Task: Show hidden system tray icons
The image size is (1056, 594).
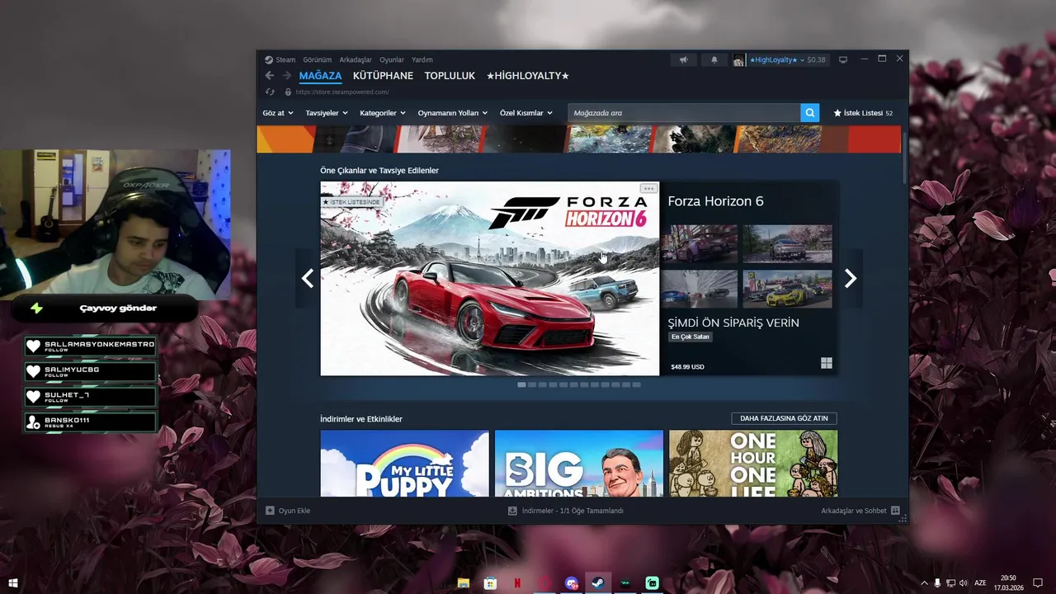Action: click(924, 583)
